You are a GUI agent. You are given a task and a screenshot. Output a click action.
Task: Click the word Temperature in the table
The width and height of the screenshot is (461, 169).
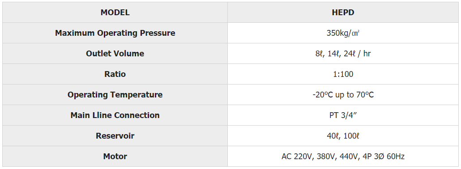click(x=137, y=95)
